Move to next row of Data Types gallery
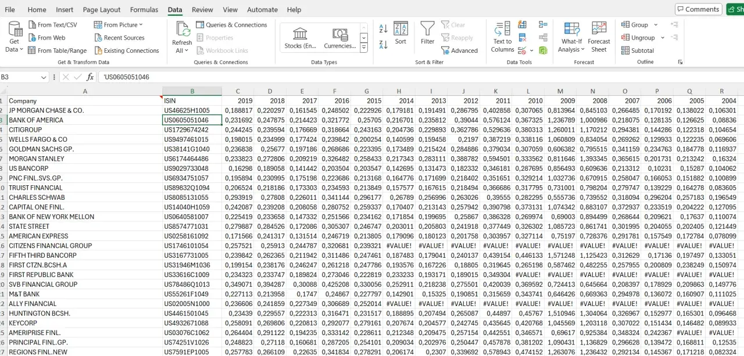Screen dimensions: 744x356 [x=364, y=38]
